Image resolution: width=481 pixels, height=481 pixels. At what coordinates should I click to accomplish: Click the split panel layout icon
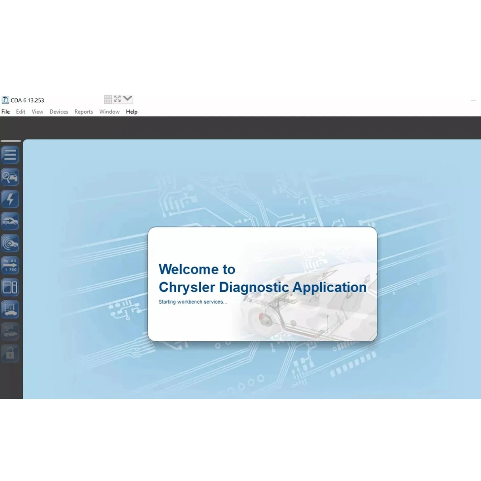pos(10,287)
